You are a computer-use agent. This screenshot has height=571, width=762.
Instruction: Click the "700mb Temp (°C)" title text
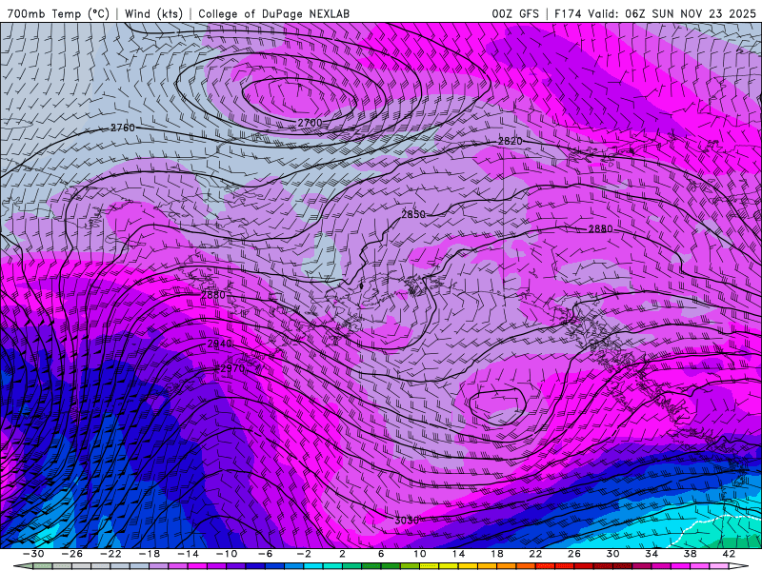[x=58, y=13]
